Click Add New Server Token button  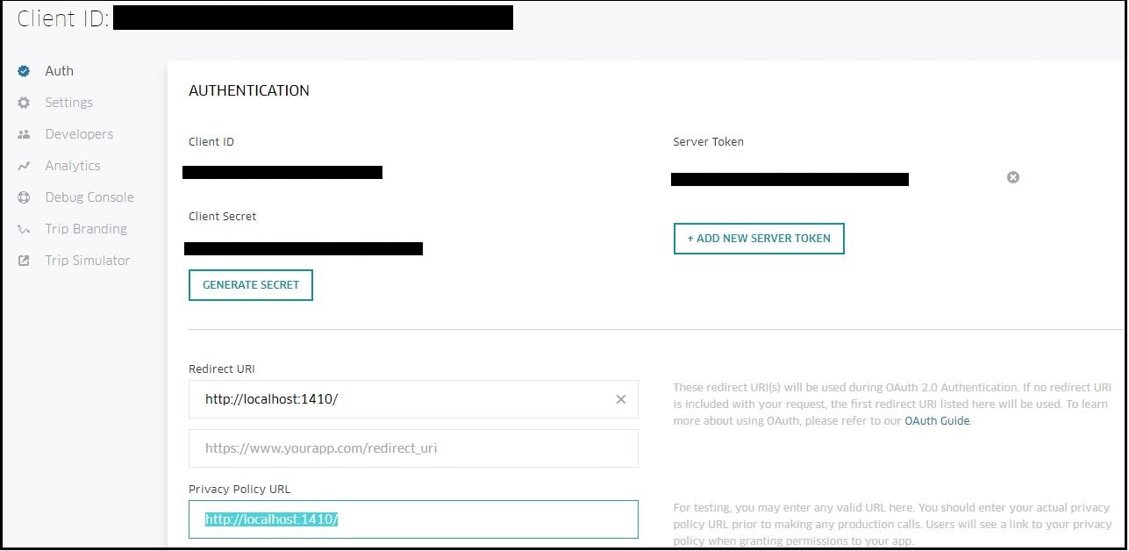tap(759, 239)
